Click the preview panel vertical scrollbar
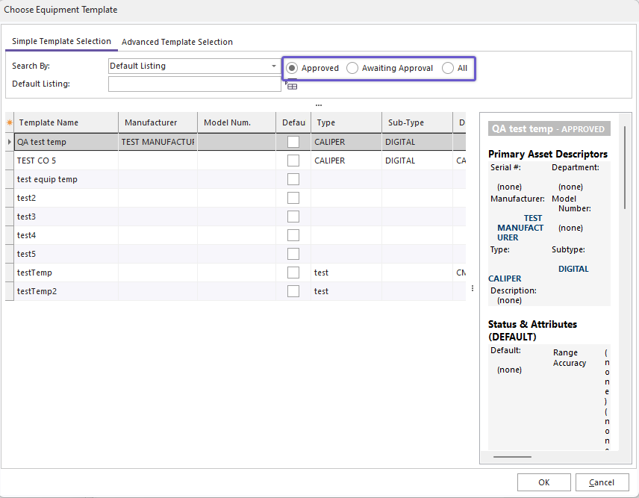The height and width of the screenshot is (498, 639). click(625, 168)
